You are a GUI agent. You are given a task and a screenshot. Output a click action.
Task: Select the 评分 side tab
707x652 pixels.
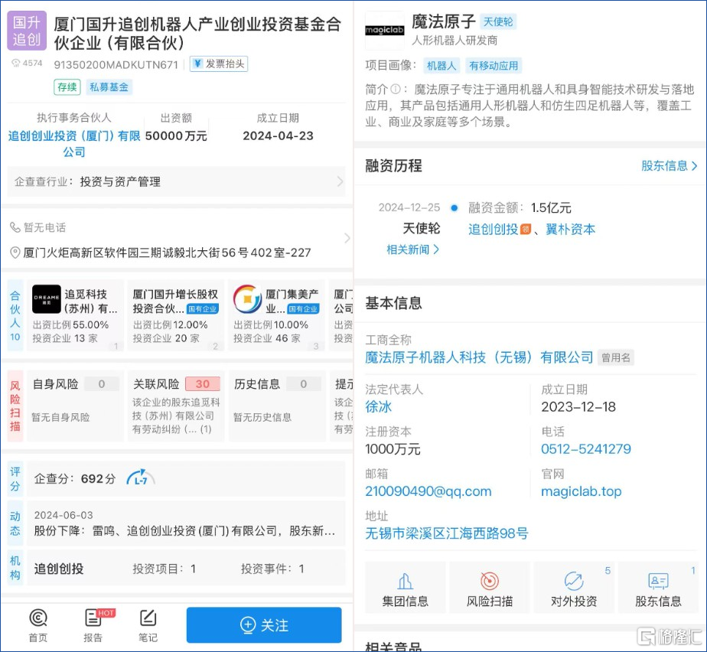(15, 479)
